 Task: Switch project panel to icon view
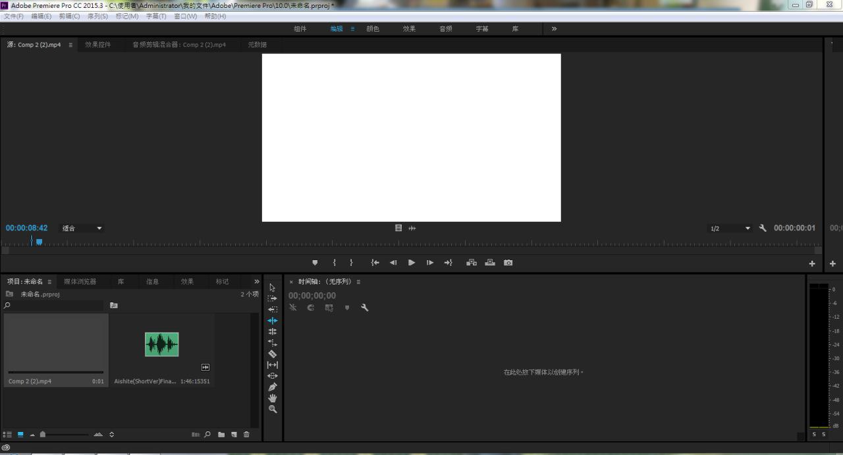point(20,435)
